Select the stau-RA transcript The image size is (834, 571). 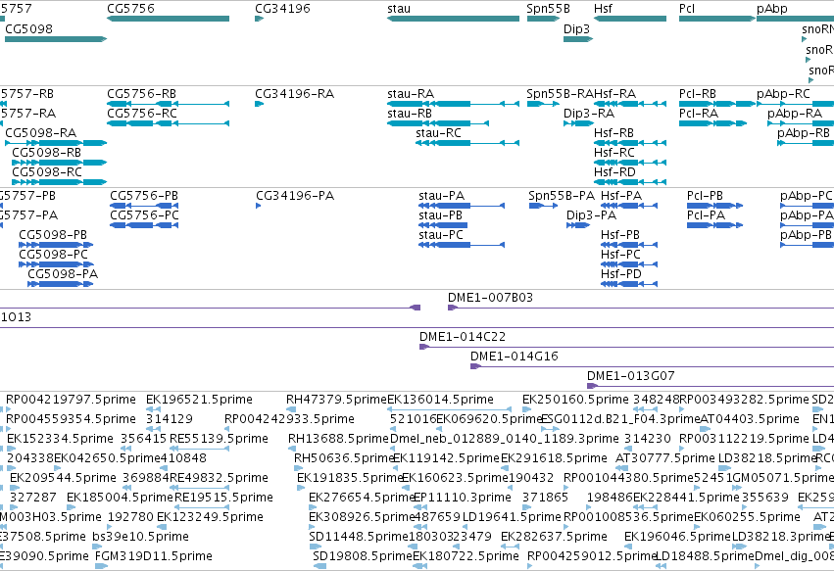(x=453, y=104)
